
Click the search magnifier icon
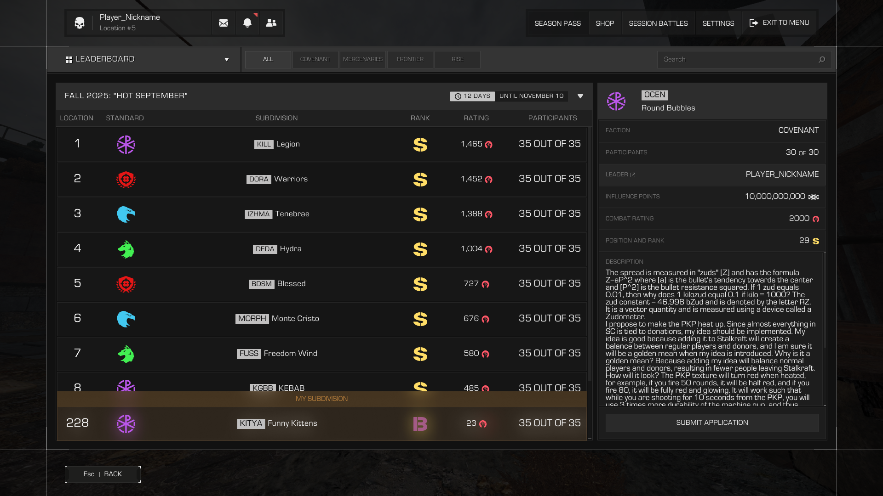[x=822, y=60]
